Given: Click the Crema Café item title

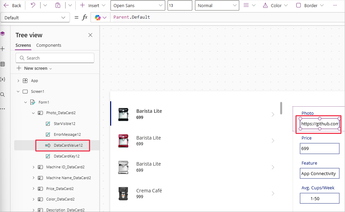Looking at the screenshot, I should pos(149,191).
